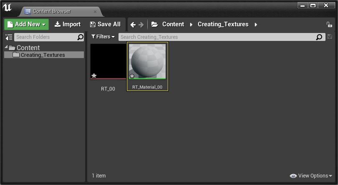Open the View Options menu

click(x=310, y=176)
